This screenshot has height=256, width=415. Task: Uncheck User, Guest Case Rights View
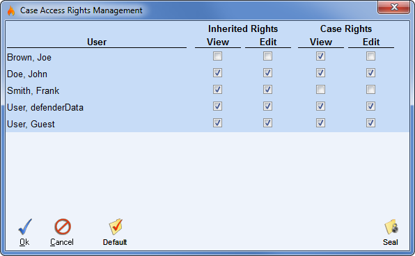click(320, 122)
